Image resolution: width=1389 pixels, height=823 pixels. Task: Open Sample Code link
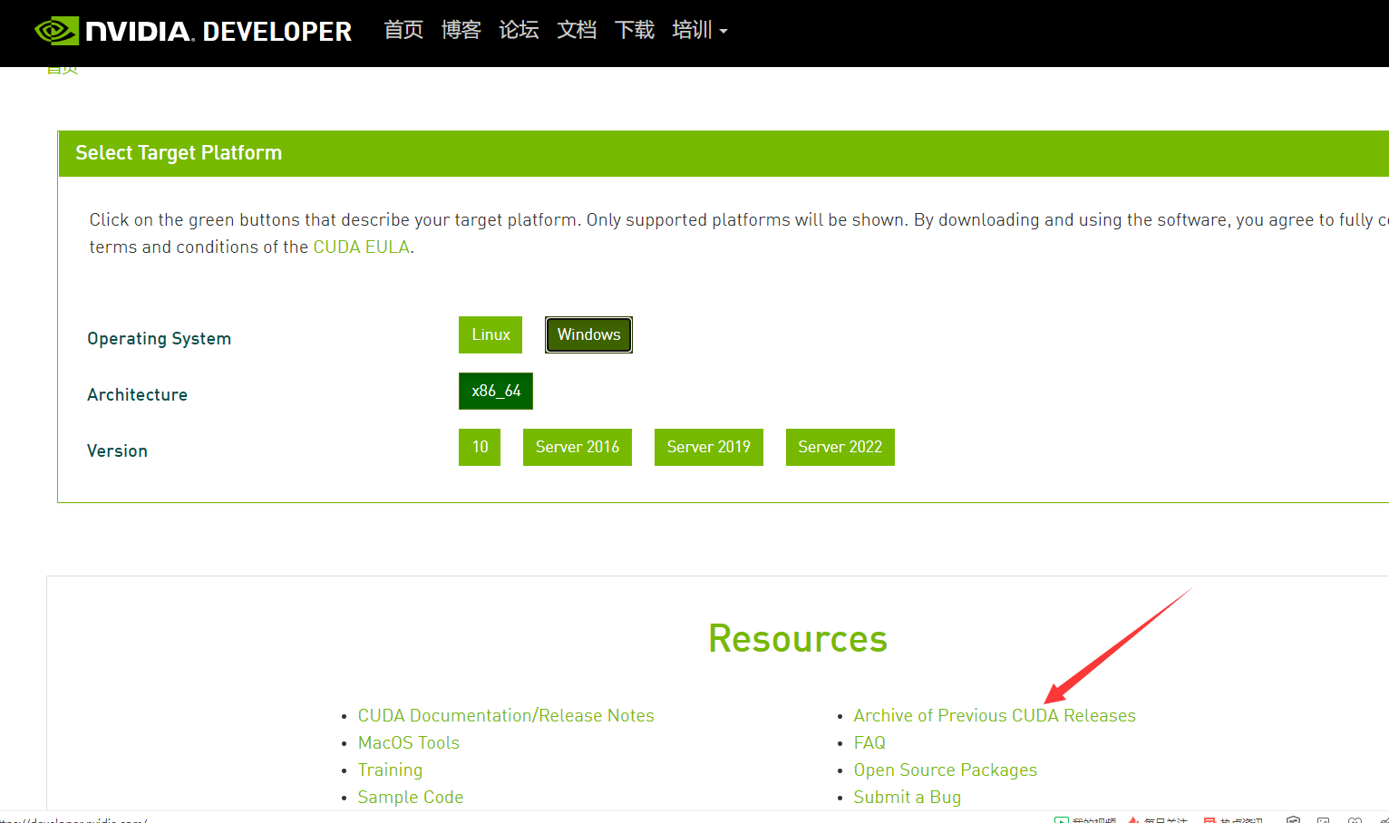[x=411, y=797]
